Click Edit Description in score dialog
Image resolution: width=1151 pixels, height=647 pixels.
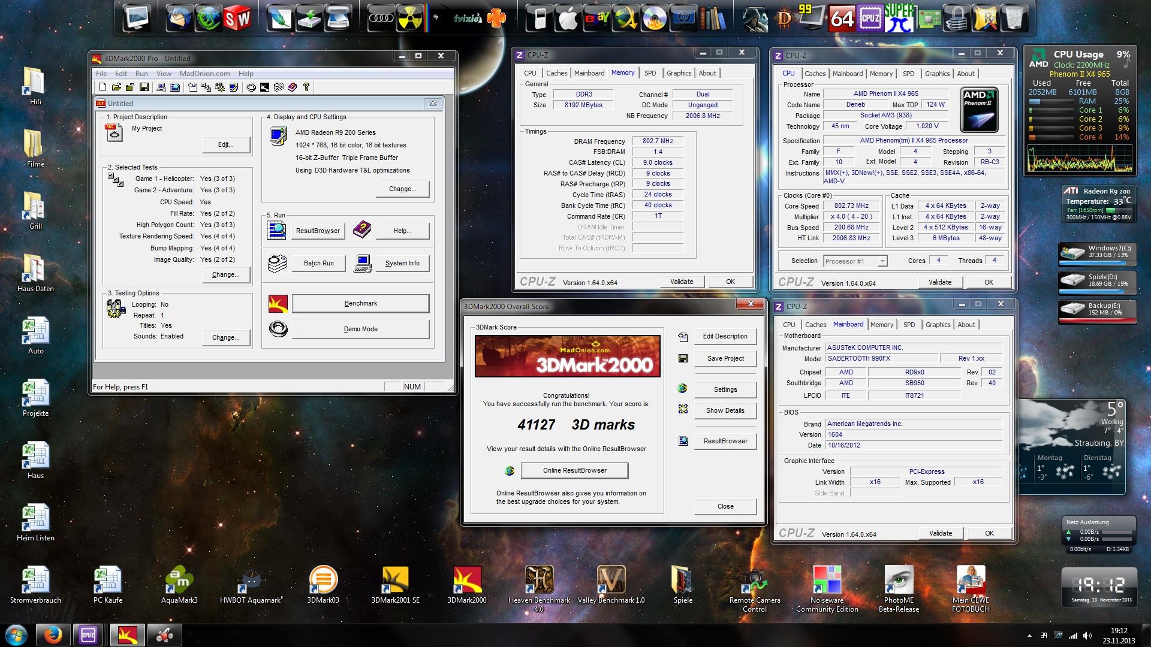click(x=725, y=336)
